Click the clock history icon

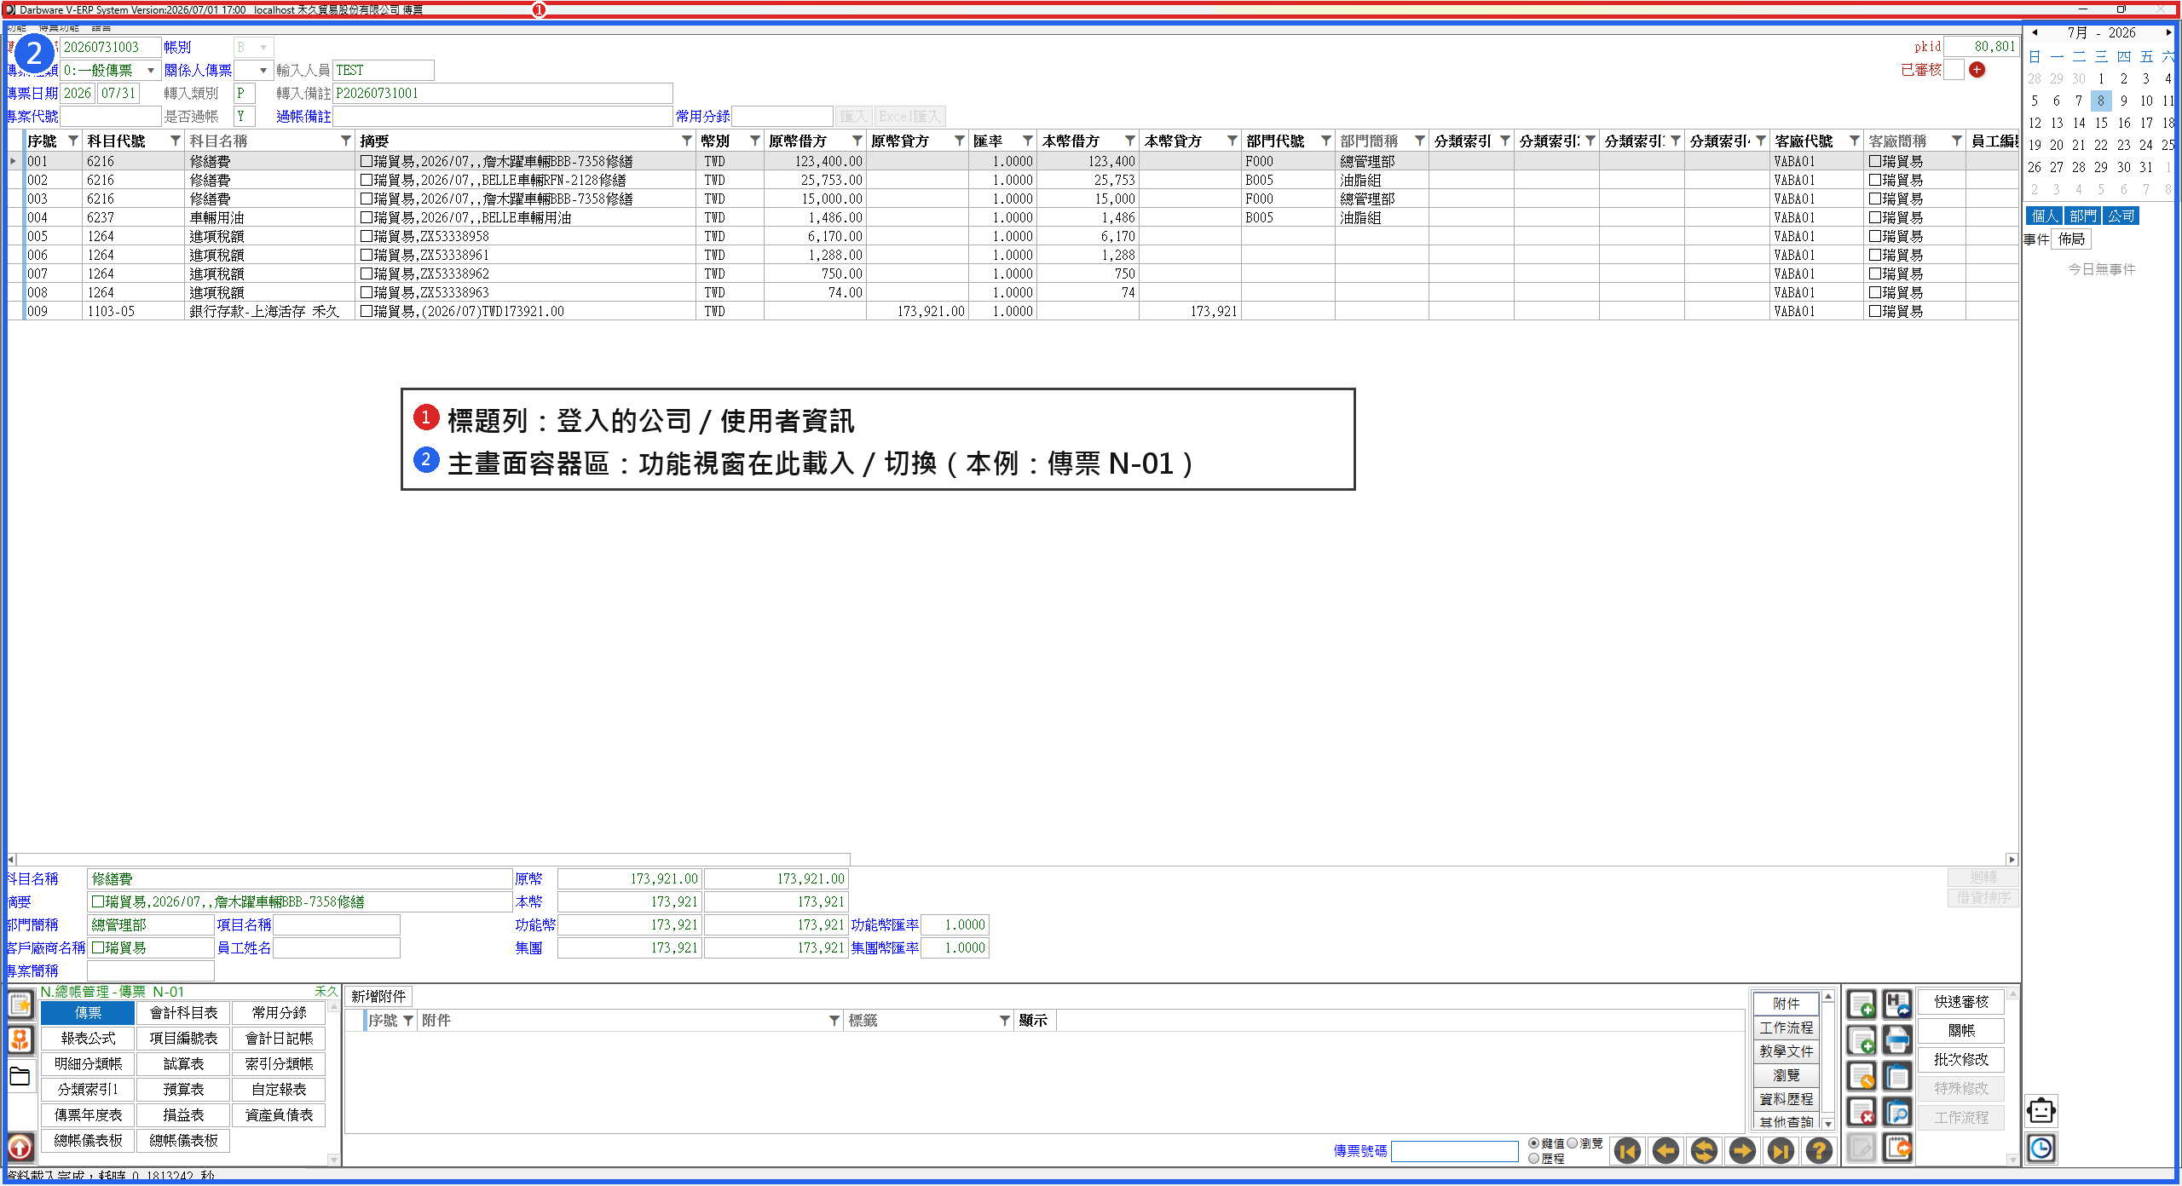[x=2041, y=1149]
